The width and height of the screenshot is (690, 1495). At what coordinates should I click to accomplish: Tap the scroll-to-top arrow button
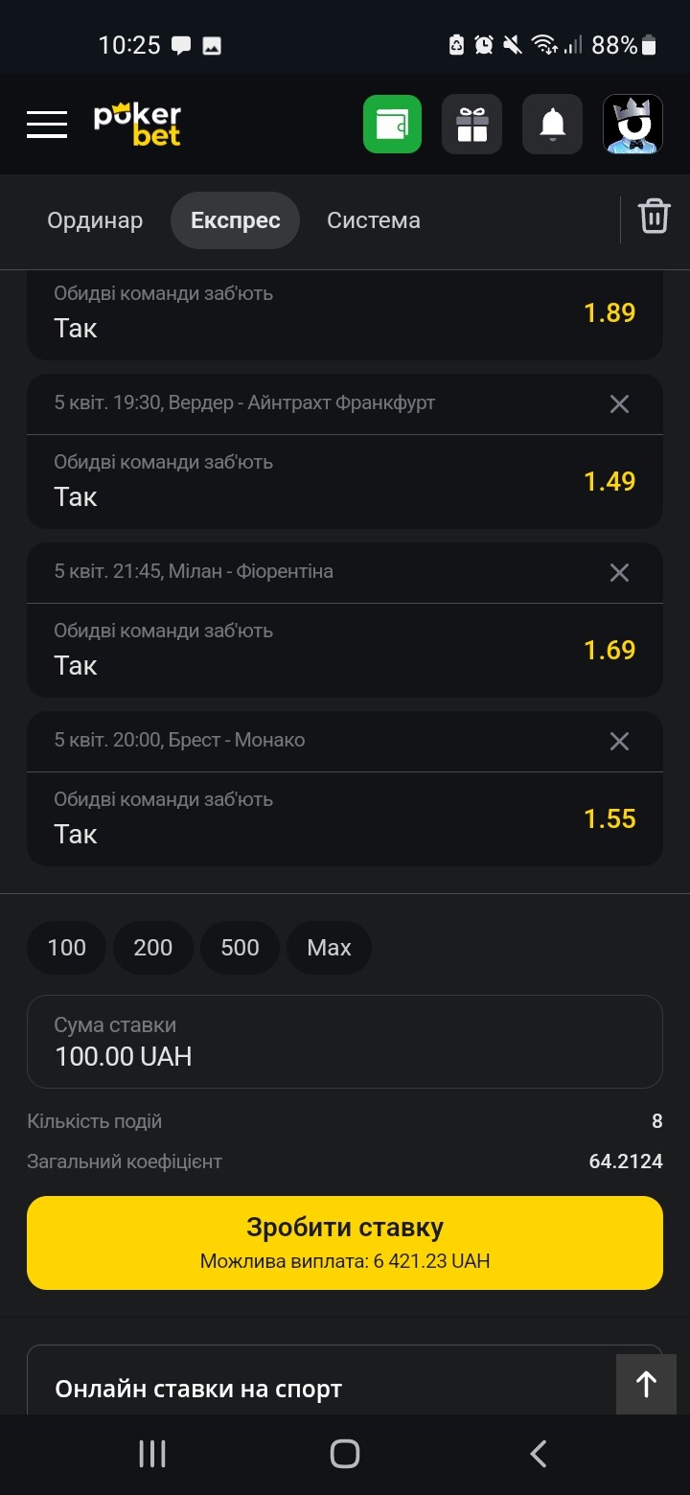pos(646,1384)
